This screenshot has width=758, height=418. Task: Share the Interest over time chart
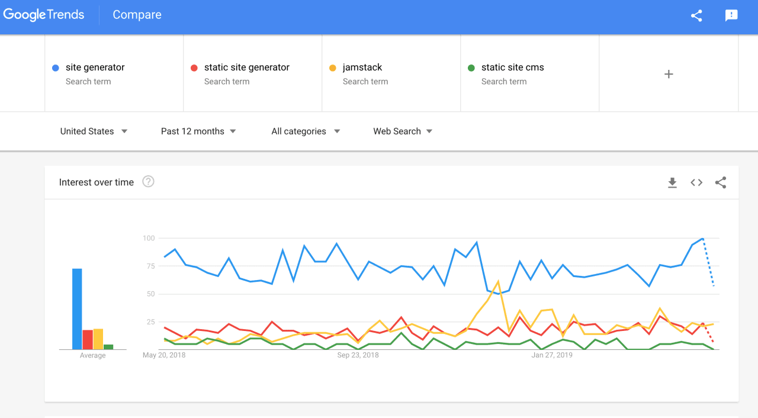(721, 183)
